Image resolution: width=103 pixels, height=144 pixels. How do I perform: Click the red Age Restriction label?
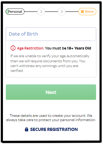31,48
